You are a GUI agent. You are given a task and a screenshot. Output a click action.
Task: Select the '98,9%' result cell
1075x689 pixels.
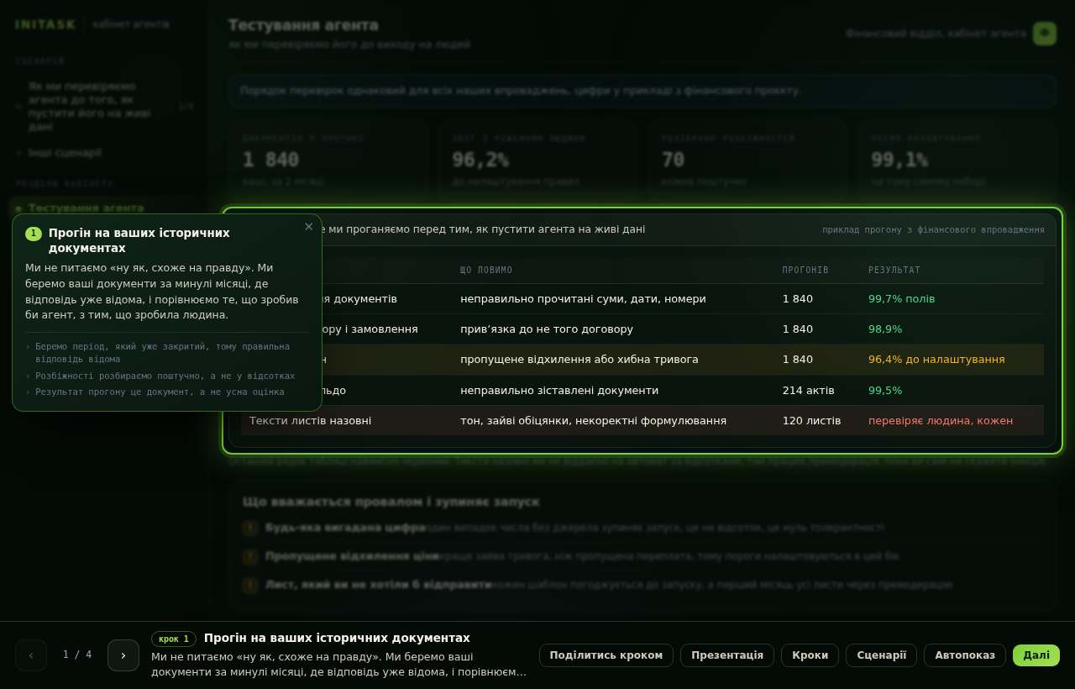(x=884, y=329)
